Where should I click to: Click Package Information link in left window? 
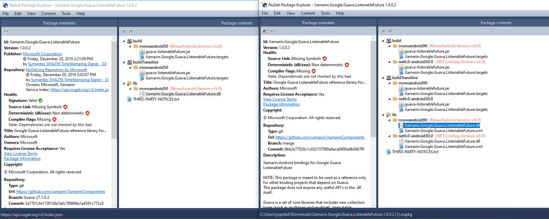pos(22,158)
